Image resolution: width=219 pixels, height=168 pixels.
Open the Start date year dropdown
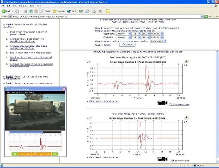point(146,34)
